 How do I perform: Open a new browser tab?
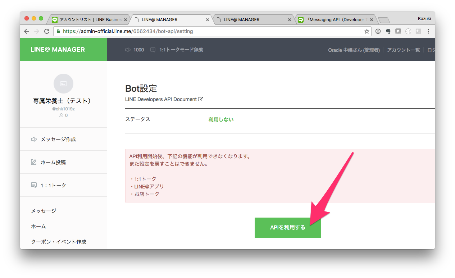pyautogui.click(x=384, y=20)
